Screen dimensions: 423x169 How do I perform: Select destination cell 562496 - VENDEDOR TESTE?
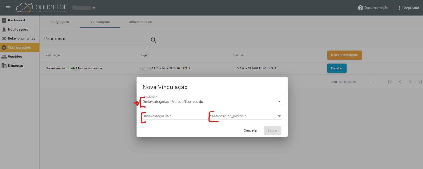(255, 68)
